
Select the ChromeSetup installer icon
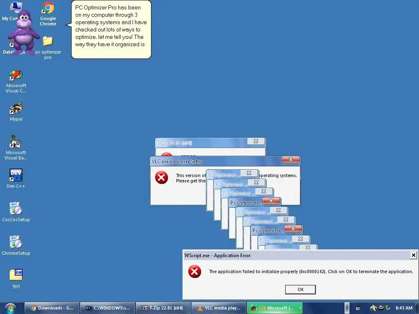coord(16,246)
